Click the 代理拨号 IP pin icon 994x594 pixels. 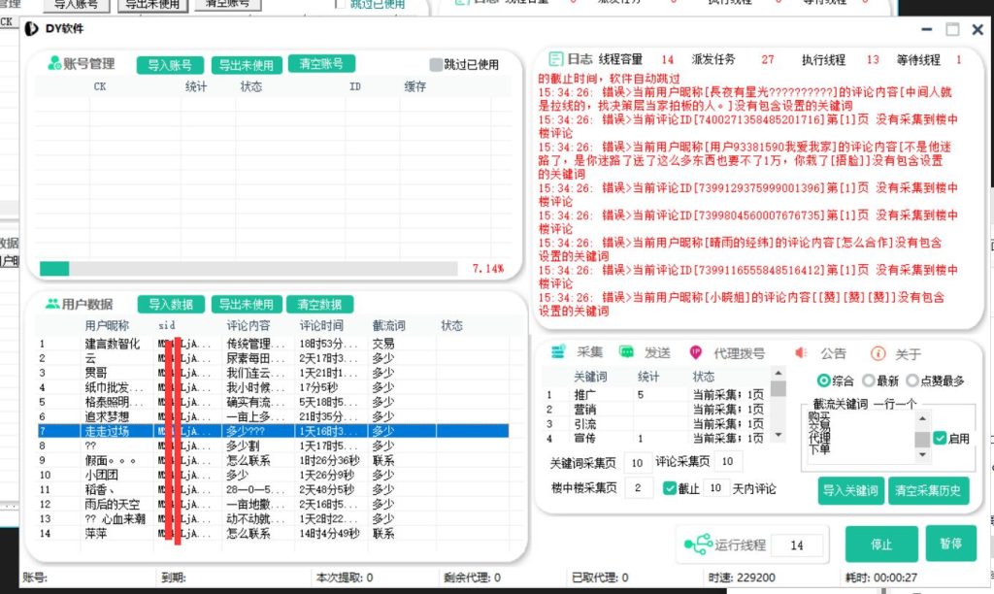coord(696,352)
